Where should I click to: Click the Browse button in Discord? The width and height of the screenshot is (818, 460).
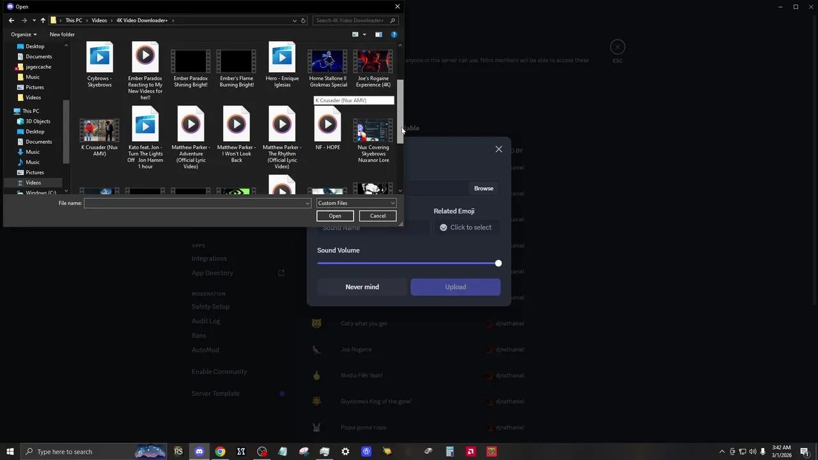pyautogui.click(x=484, y=188)
